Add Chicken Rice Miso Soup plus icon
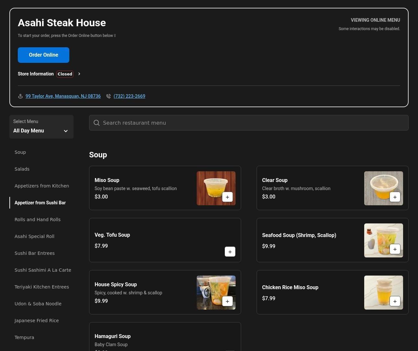The height and width of the screenshot is (351, 418). pos(395,301)
